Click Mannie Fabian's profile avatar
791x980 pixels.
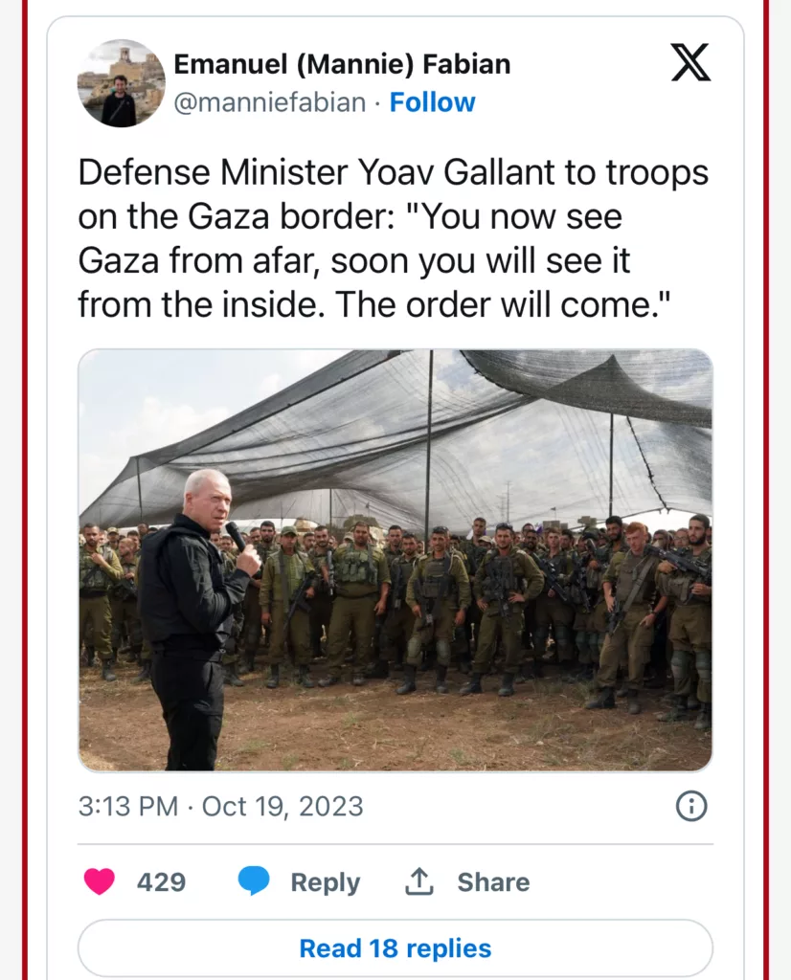pos(121,83)
